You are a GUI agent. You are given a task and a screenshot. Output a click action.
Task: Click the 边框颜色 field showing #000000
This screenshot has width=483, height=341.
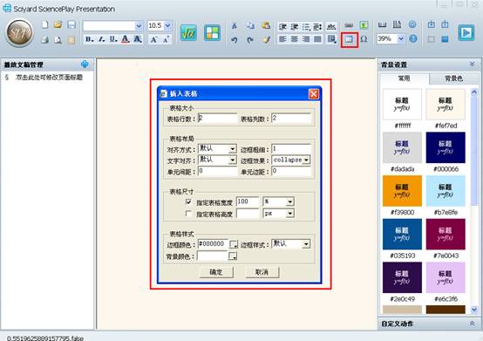(x=213, y=244)
